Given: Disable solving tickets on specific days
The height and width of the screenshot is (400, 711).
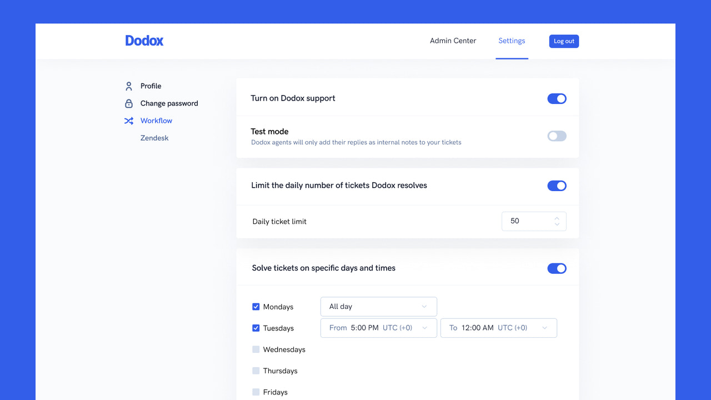Looking at the screenshot, I should coord(557,268).
